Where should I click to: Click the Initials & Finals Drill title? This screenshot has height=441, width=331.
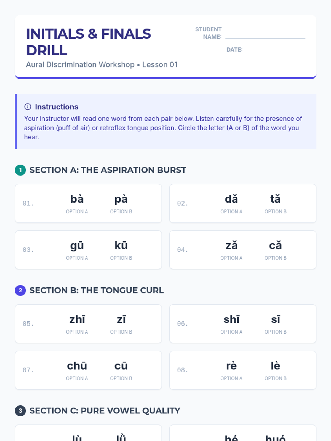tap(89, 42)
